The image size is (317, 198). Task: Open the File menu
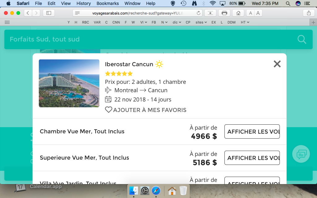38,3
